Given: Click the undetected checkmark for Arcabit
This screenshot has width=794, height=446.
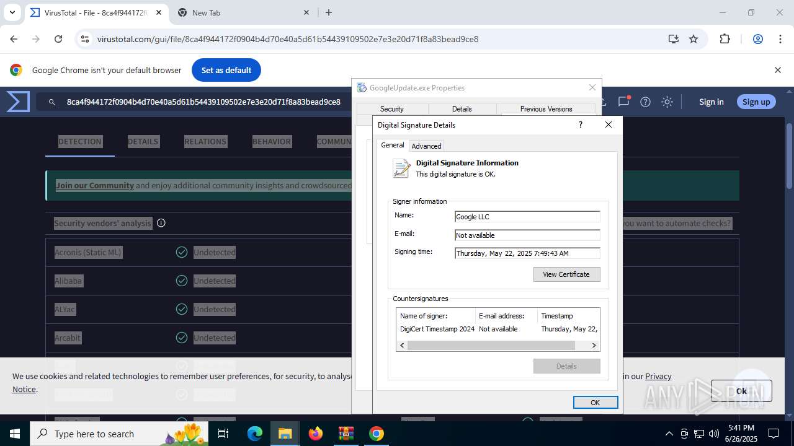Looking at the screenshot, I should (x=182, y=338).
